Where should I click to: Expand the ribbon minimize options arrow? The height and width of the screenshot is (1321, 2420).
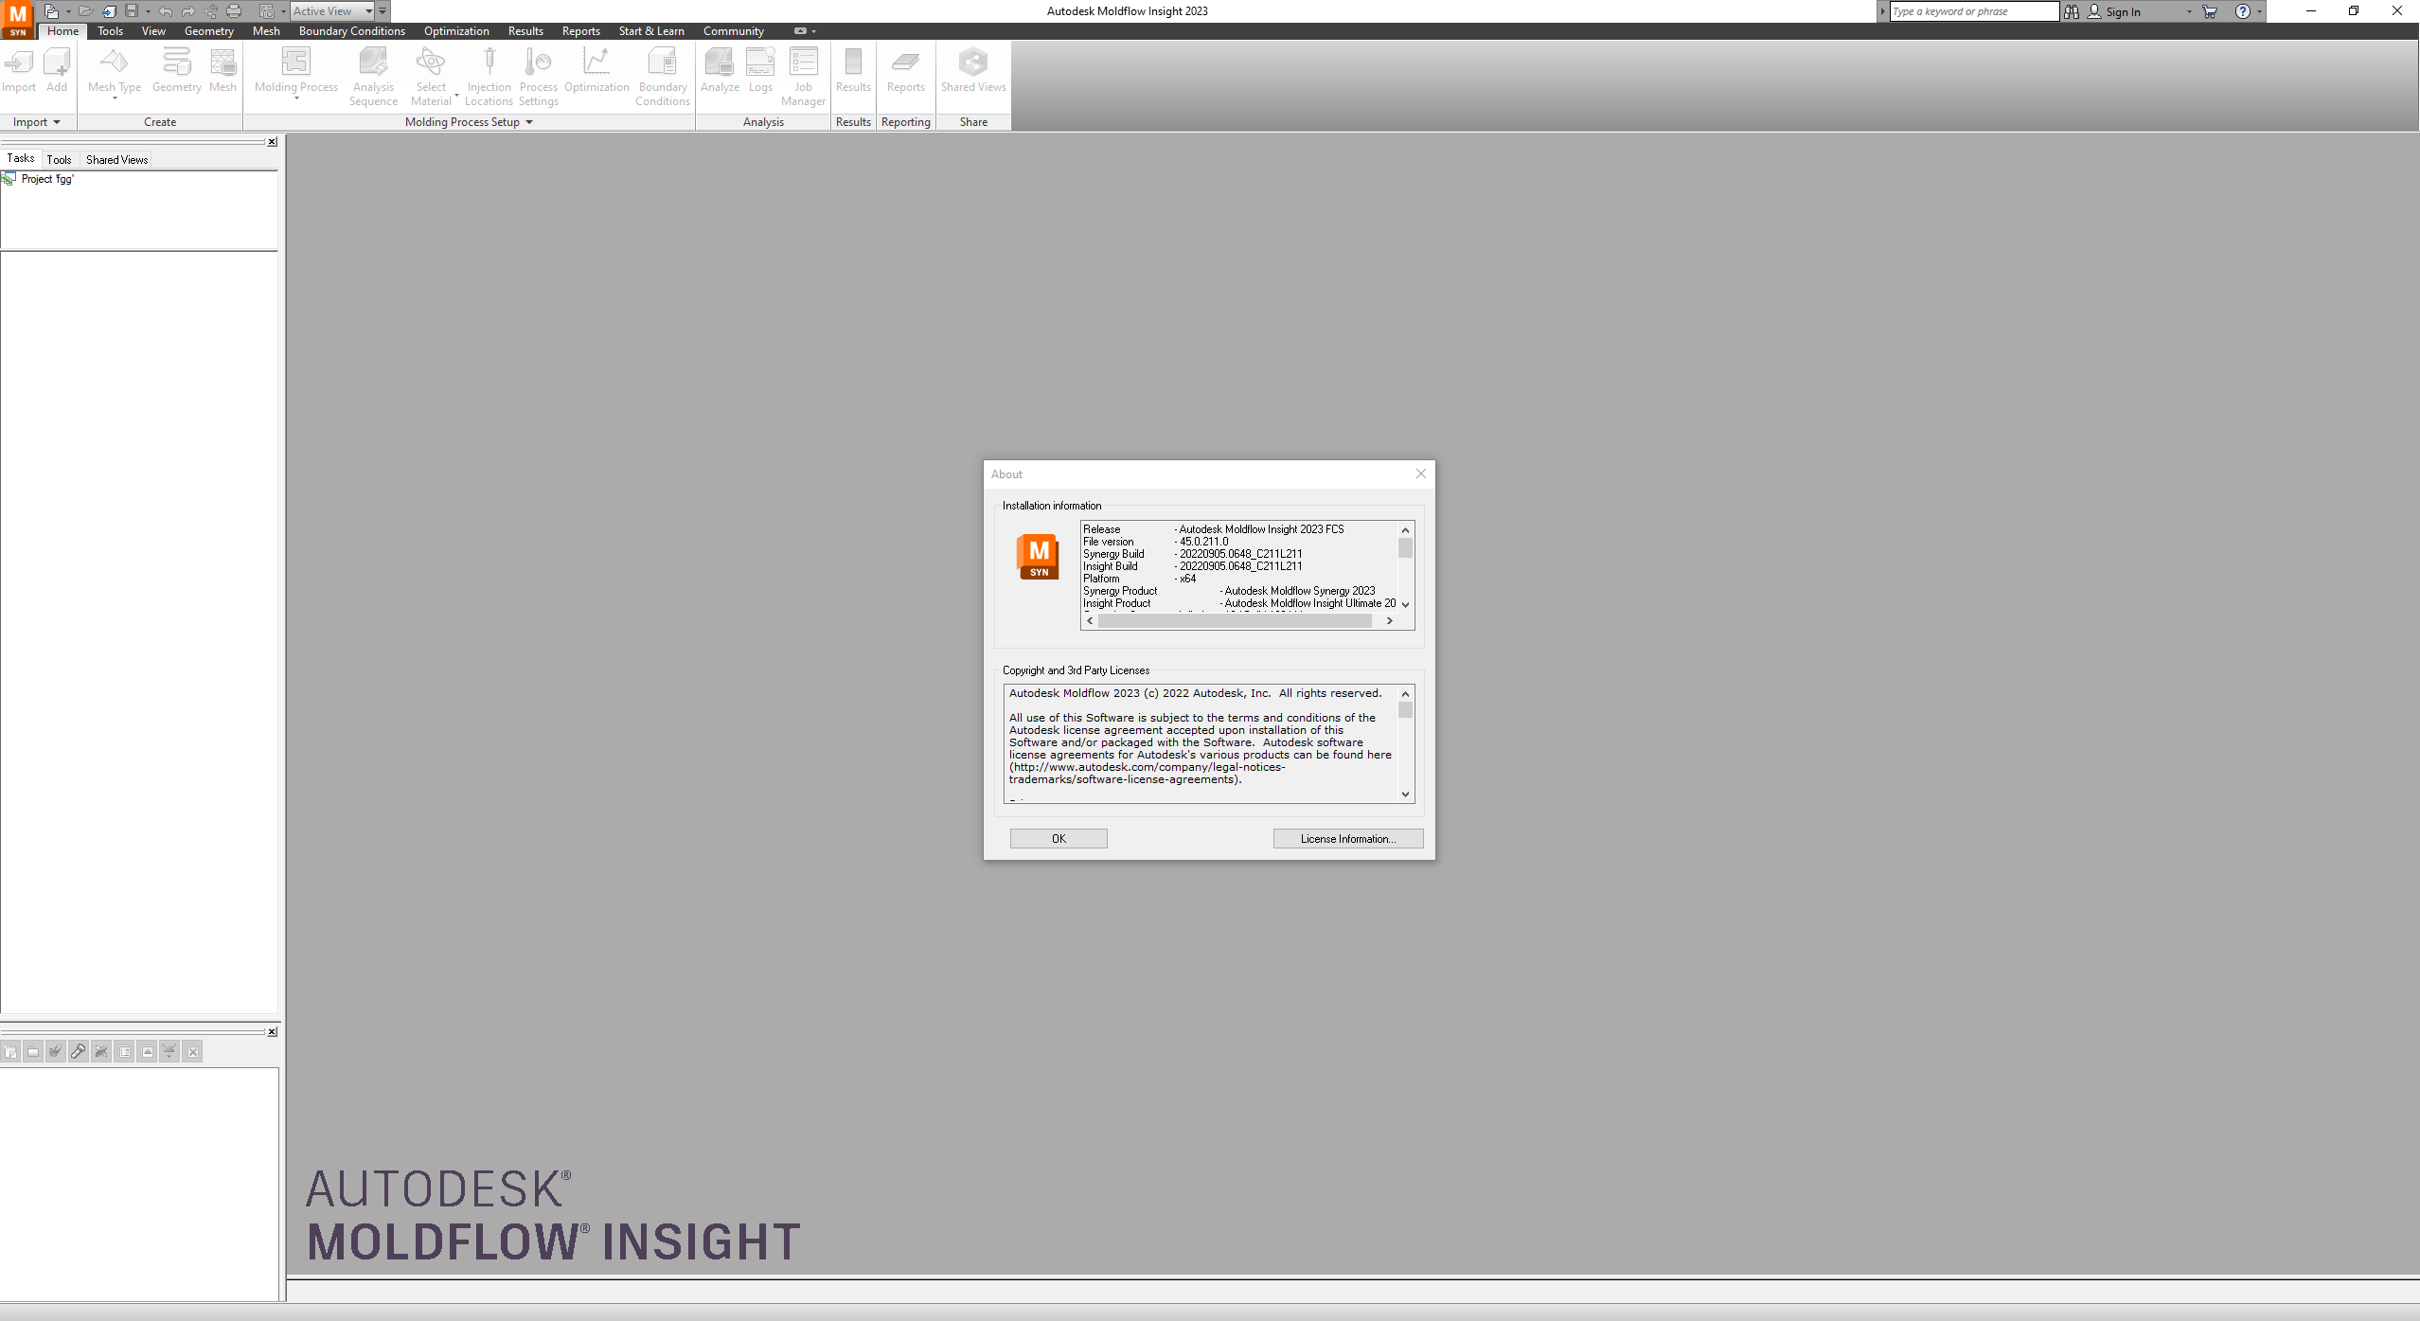(814, 31)
